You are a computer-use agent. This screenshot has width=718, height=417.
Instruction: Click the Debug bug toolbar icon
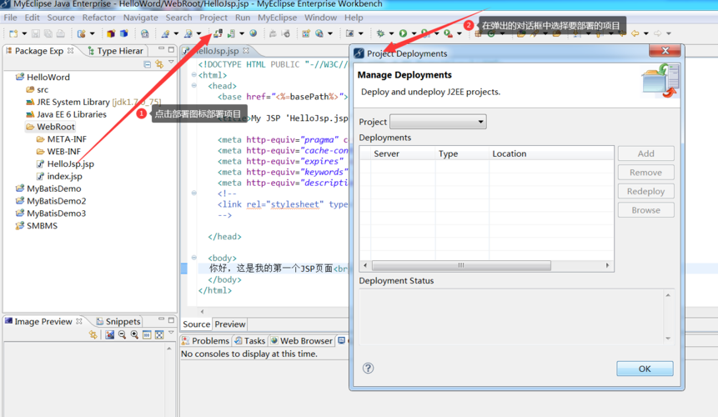coord(380,33)
